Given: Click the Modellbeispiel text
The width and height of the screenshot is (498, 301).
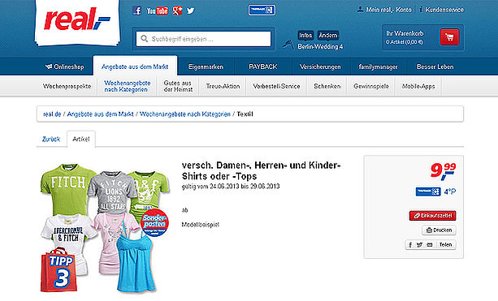Looking at the screenshot, I should click(201, 225).
